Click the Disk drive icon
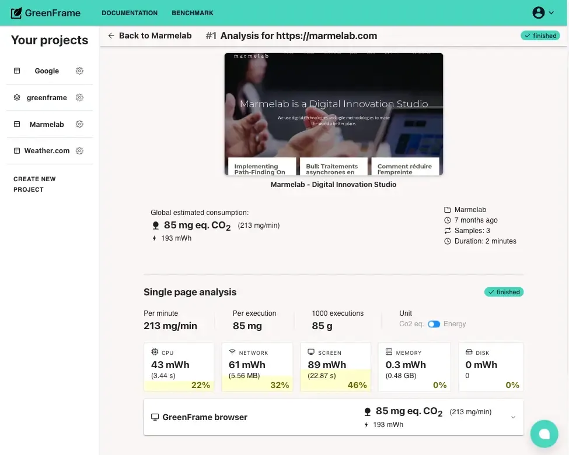 [x=469, y=352]
